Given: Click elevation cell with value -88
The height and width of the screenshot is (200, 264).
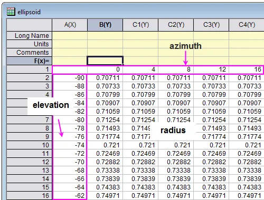Looking at the screenshot, I should 70,86.
